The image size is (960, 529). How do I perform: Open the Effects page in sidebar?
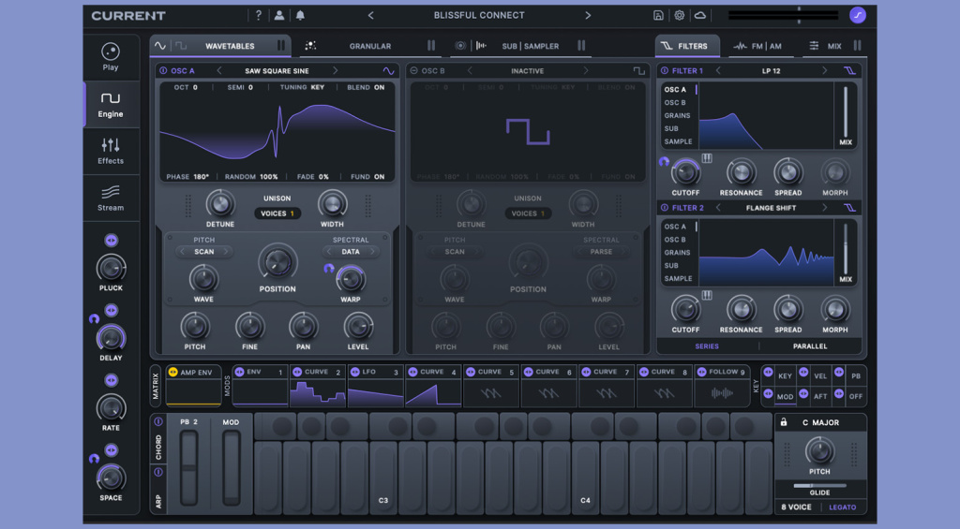pyautogui.click(x=111, y=151)
